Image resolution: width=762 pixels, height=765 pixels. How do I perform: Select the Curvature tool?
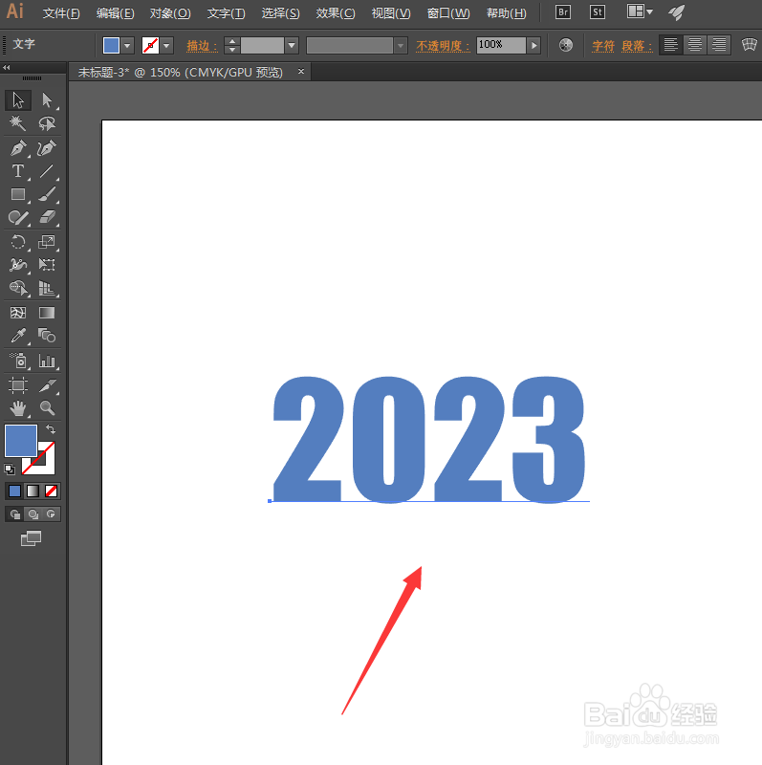(x=47, y=148)
